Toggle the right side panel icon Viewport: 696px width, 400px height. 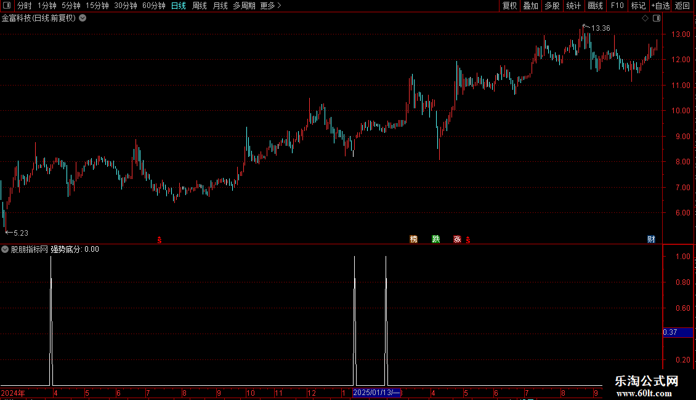657,18
